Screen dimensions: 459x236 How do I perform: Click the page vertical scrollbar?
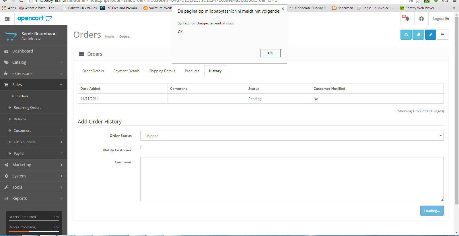(456, 111)
